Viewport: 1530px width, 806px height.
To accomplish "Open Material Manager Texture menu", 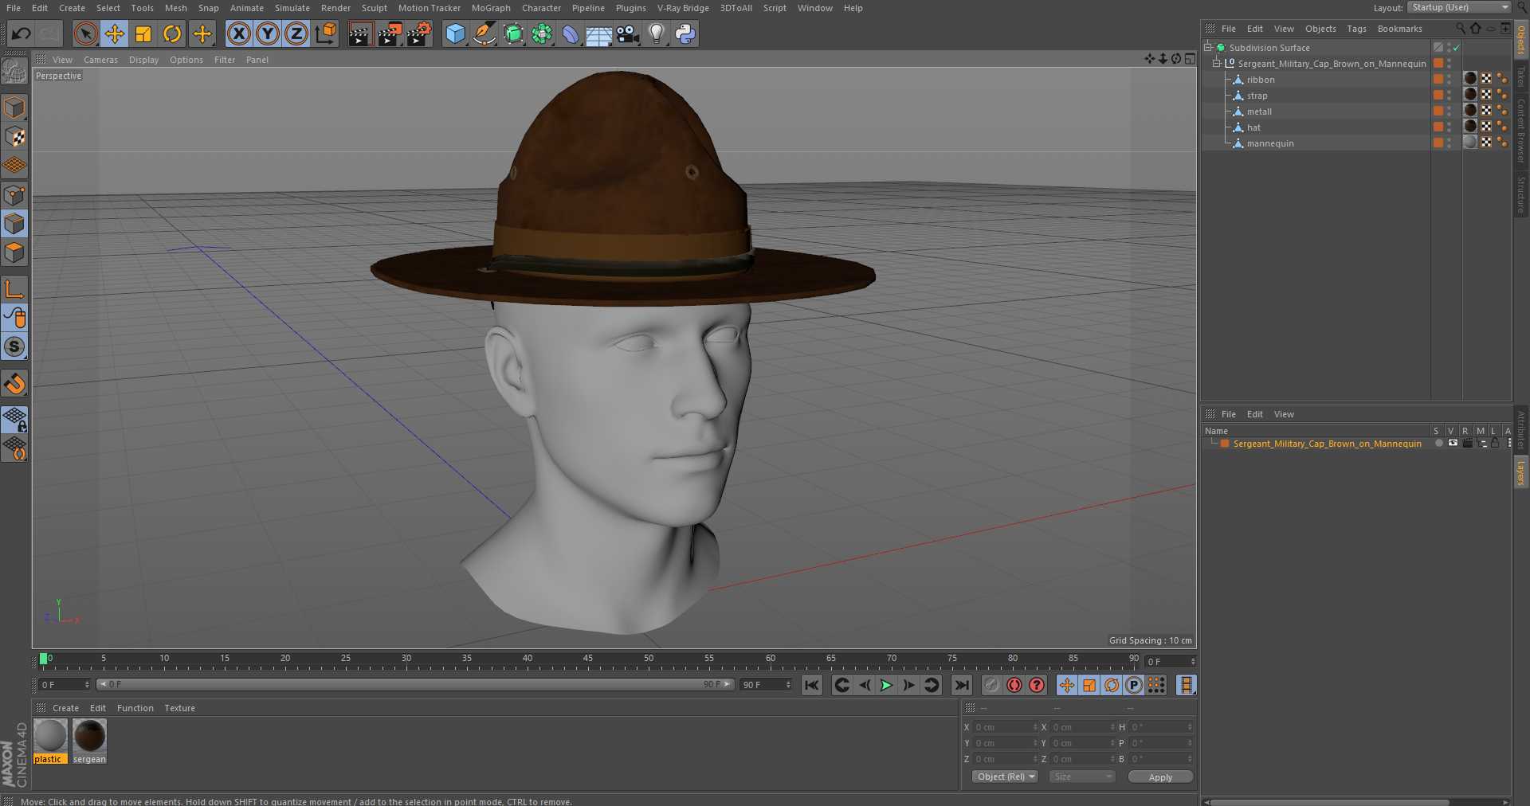I will tap(179, 708).
